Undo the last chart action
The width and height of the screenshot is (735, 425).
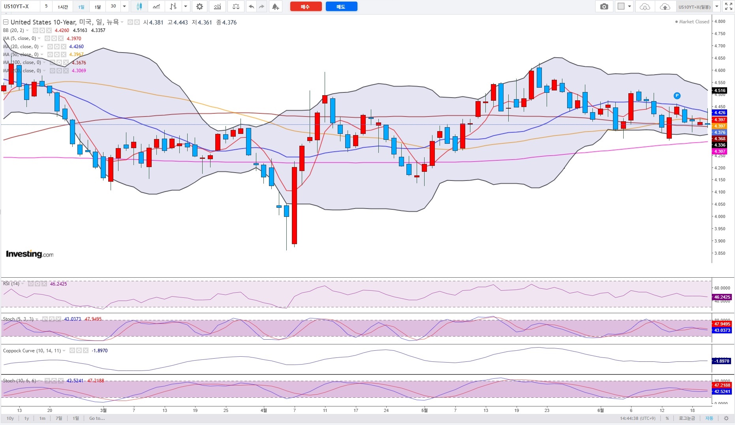tap(251, 6)
